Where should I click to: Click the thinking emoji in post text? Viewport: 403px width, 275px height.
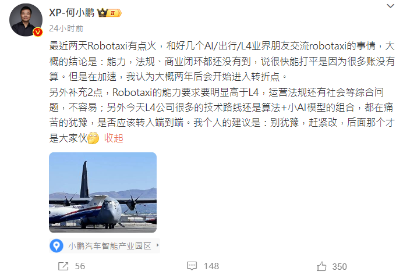click(93, 138)
